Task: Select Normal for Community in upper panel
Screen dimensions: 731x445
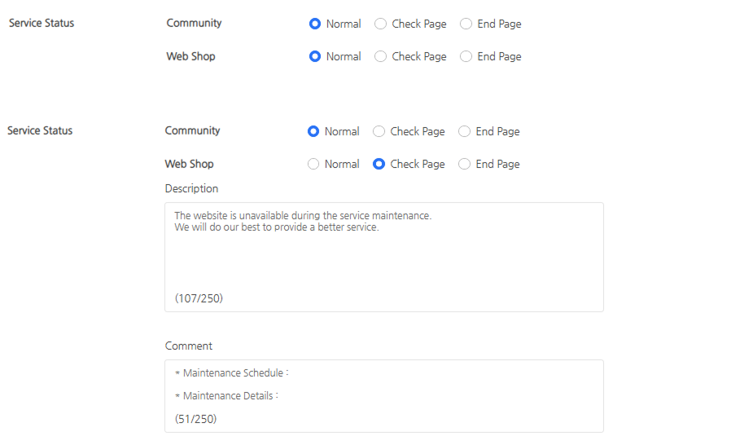Action: pyautogui.click(x=315, y=24)
